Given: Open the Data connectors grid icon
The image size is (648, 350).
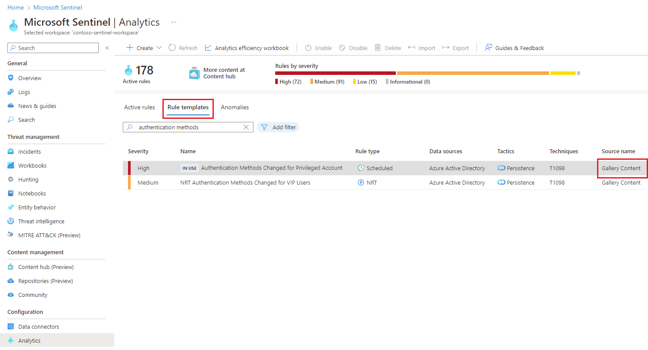Looking at the screenshot, I should tap(11, 326).
